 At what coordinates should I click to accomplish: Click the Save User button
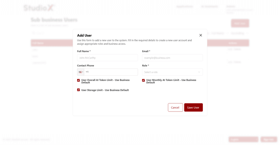click(x=193, y=107)
